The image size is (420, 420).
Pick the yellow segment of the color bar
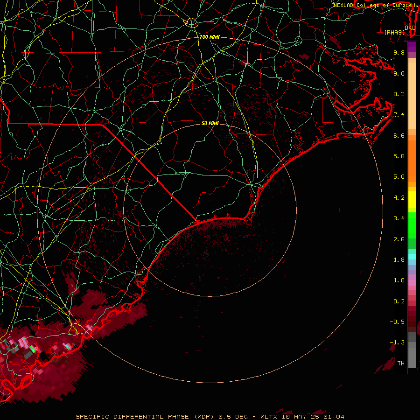[412, 200]
